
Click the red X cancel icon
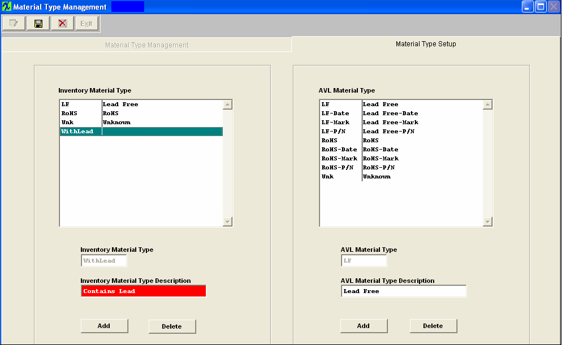[x=62, y=24]
